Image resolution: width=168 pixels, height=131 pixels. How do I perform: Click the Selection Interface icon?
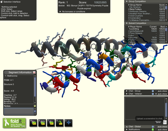[1, 2]
